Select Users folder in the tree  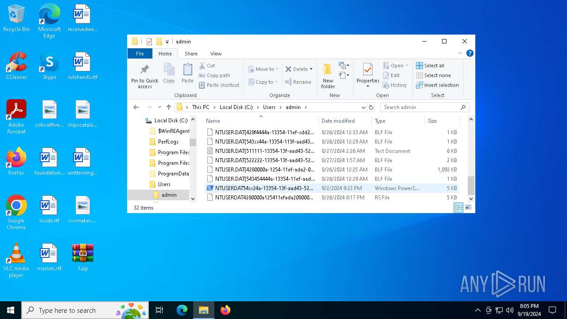tap(164, 184)
